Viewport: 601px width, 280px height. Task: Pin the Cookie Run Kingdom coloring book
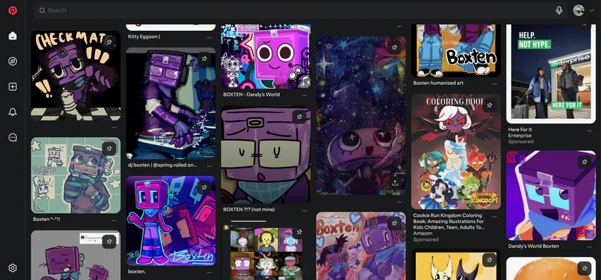[489, 105]
